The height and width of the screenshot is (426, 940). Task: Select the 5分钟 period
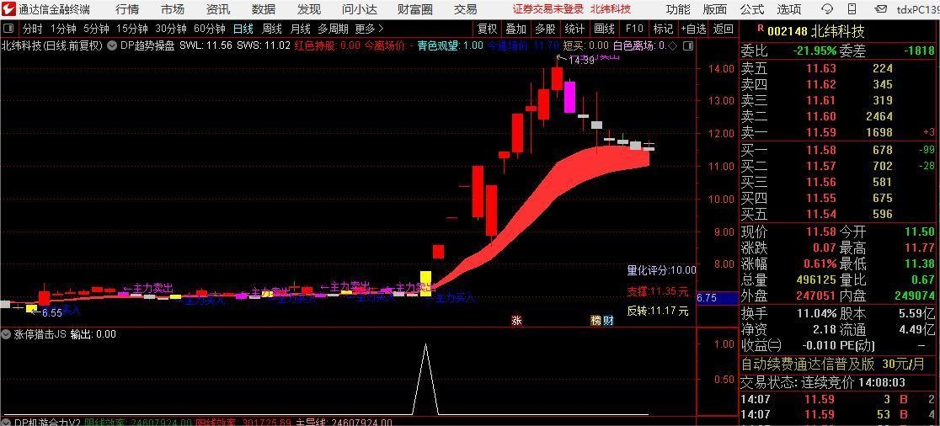[x=96, y=29]
